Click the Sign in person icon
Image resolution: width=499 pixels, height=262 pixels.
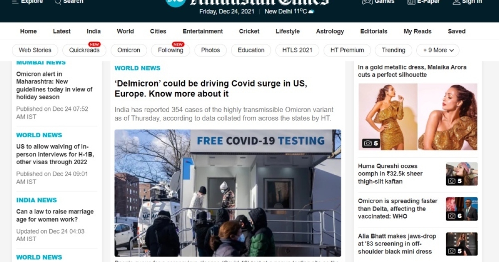pyautogui.click(x=456, y=2)
